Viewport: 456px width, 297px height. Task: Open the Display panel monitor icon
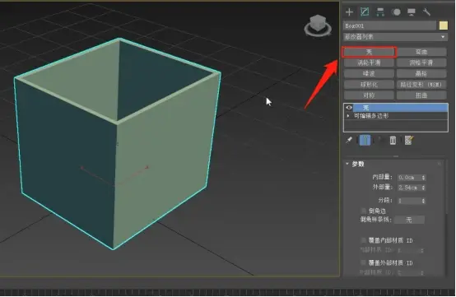(x=412, y=12)
